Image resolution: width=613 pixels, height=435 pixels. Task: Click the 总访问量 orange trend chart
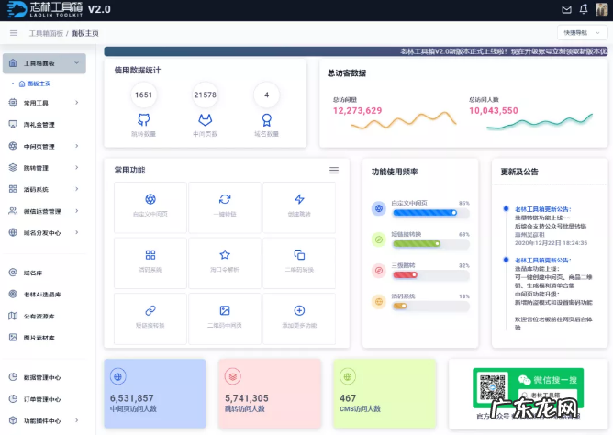tap(404, 121)
